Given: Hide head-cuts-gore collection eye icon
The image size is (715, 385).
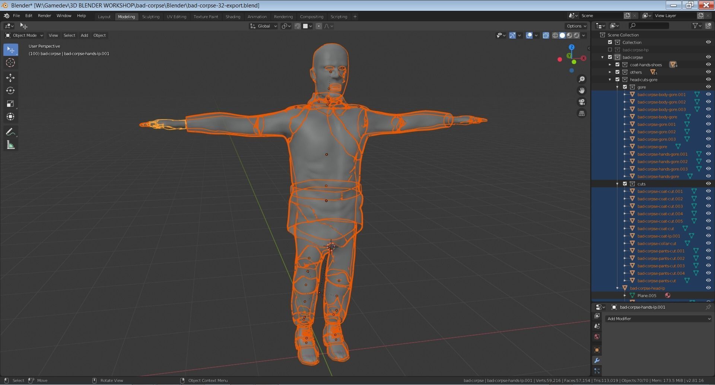Looking at the screenshot, I should pyautogui.click(x=708, y=80).
